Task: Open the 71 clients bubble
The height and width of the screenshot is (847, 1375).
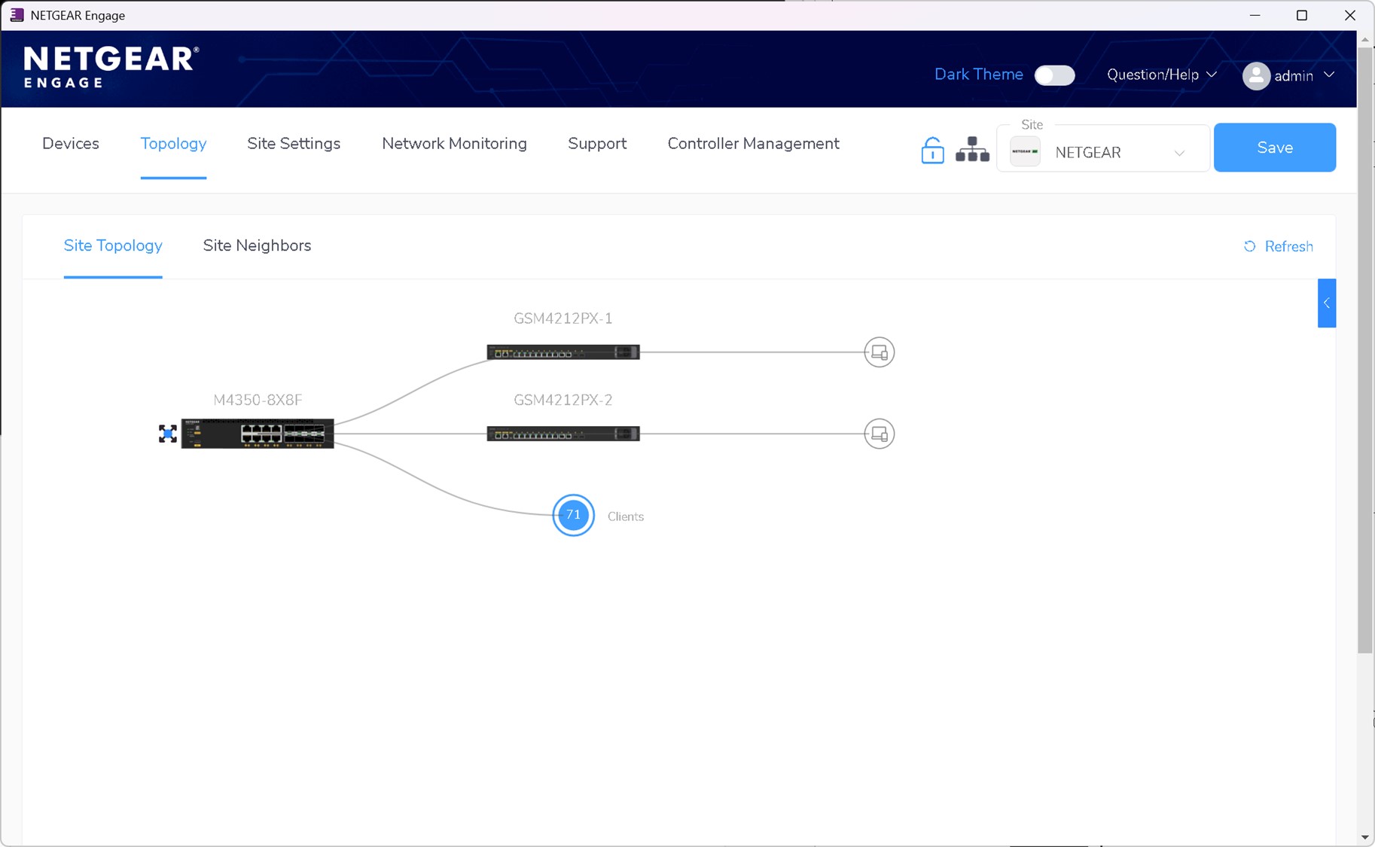Action: tap(574, 515)
